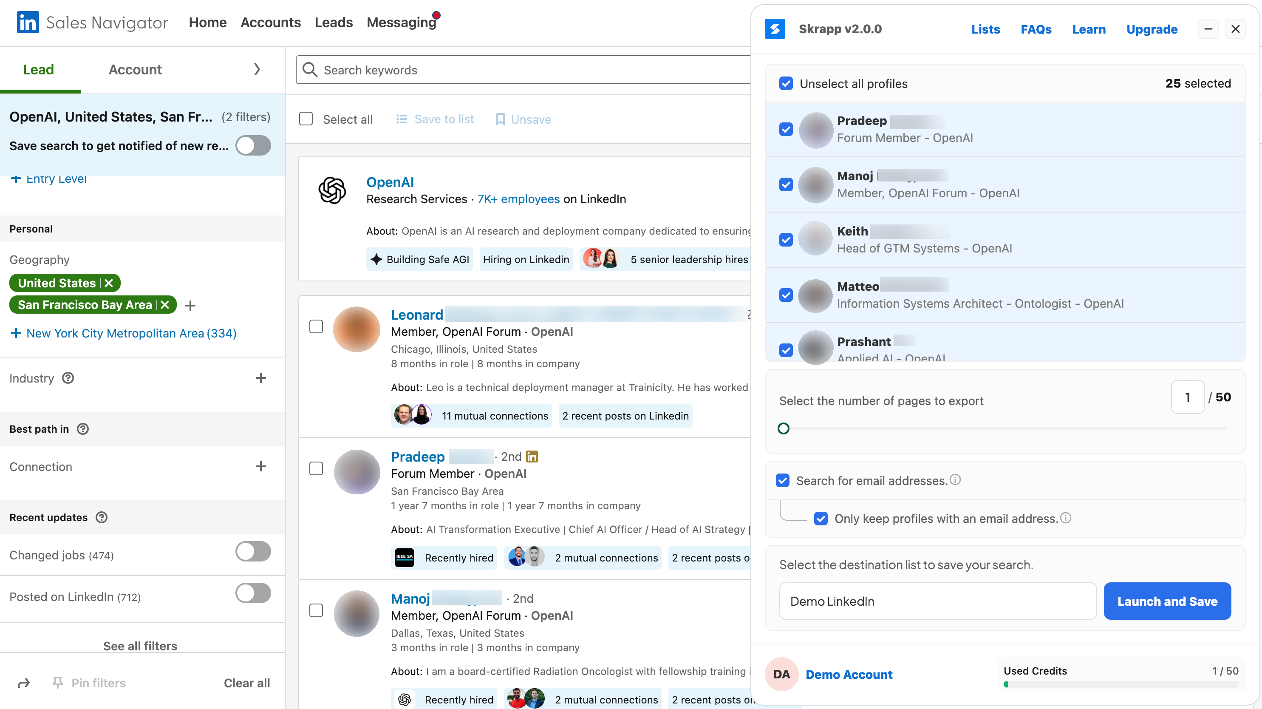Open the Demo Account link

click(x=849, y=674)
